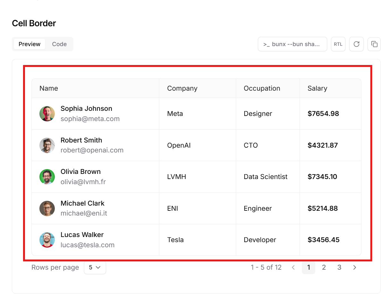Click Sophia Johnson's avatar
Viewport: 381px width, 294px height.
pos(47,114)
